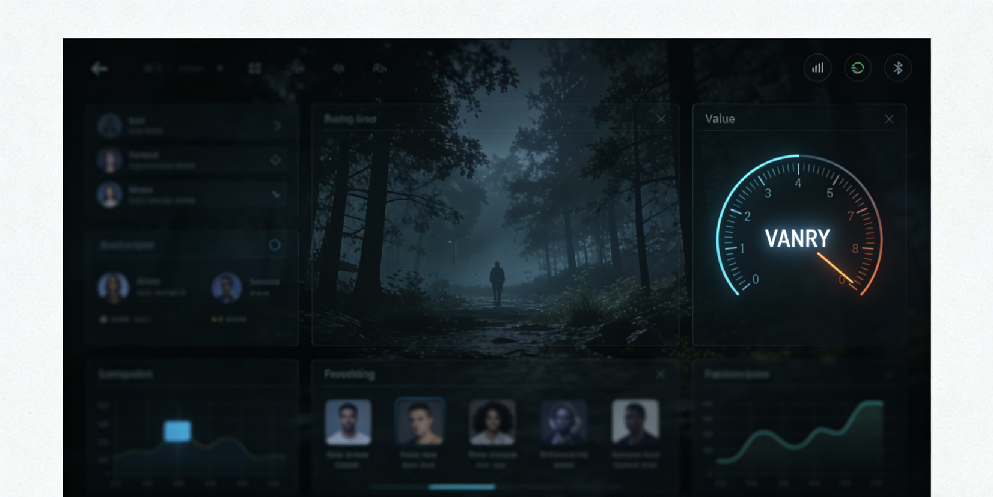Image resolution: width=993 pixels, height=497 pixels.
Task: Click the diamond icon on second contact row
Action: (x=275, y=160)
